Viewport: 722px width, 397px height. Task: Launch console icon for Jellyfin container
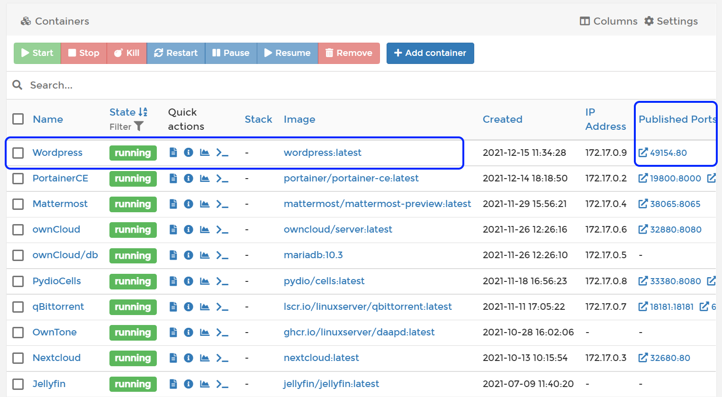point(222,384)
